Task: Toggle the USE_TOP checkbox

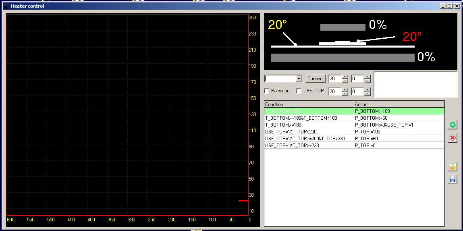Action: (x=299, y=91)
